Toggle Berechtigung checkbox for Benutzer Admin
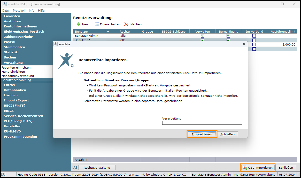 tap(228, 36)
